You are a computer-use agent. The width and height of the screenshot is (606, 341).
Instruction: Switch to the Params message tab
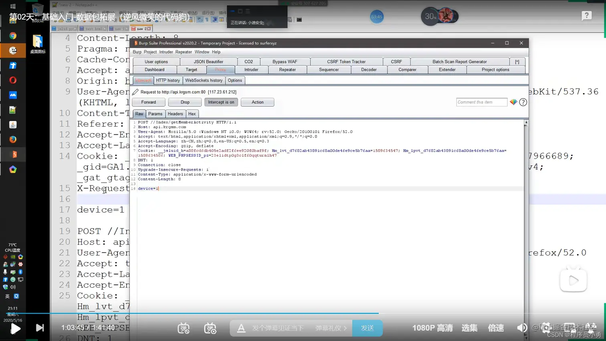pos(156,114)
